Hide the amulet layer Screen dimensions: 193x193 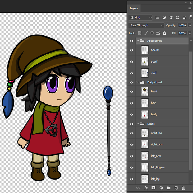coord(131,50)
